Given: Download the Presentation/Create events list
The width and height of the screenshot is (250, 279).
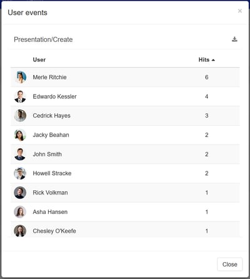Looking at the screenshot, I should (234, 39).
